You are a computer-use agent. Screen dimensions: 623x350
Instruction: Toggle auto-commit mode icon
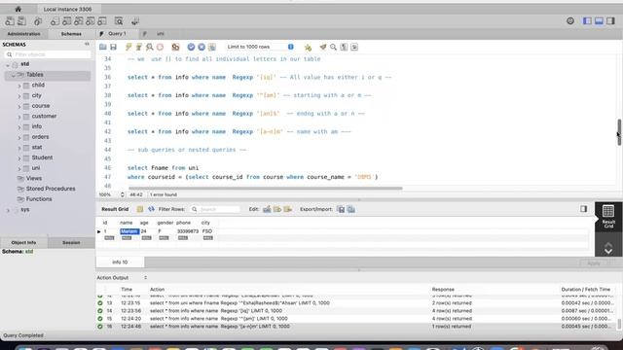pyautogui.click(x=212, y=47)
